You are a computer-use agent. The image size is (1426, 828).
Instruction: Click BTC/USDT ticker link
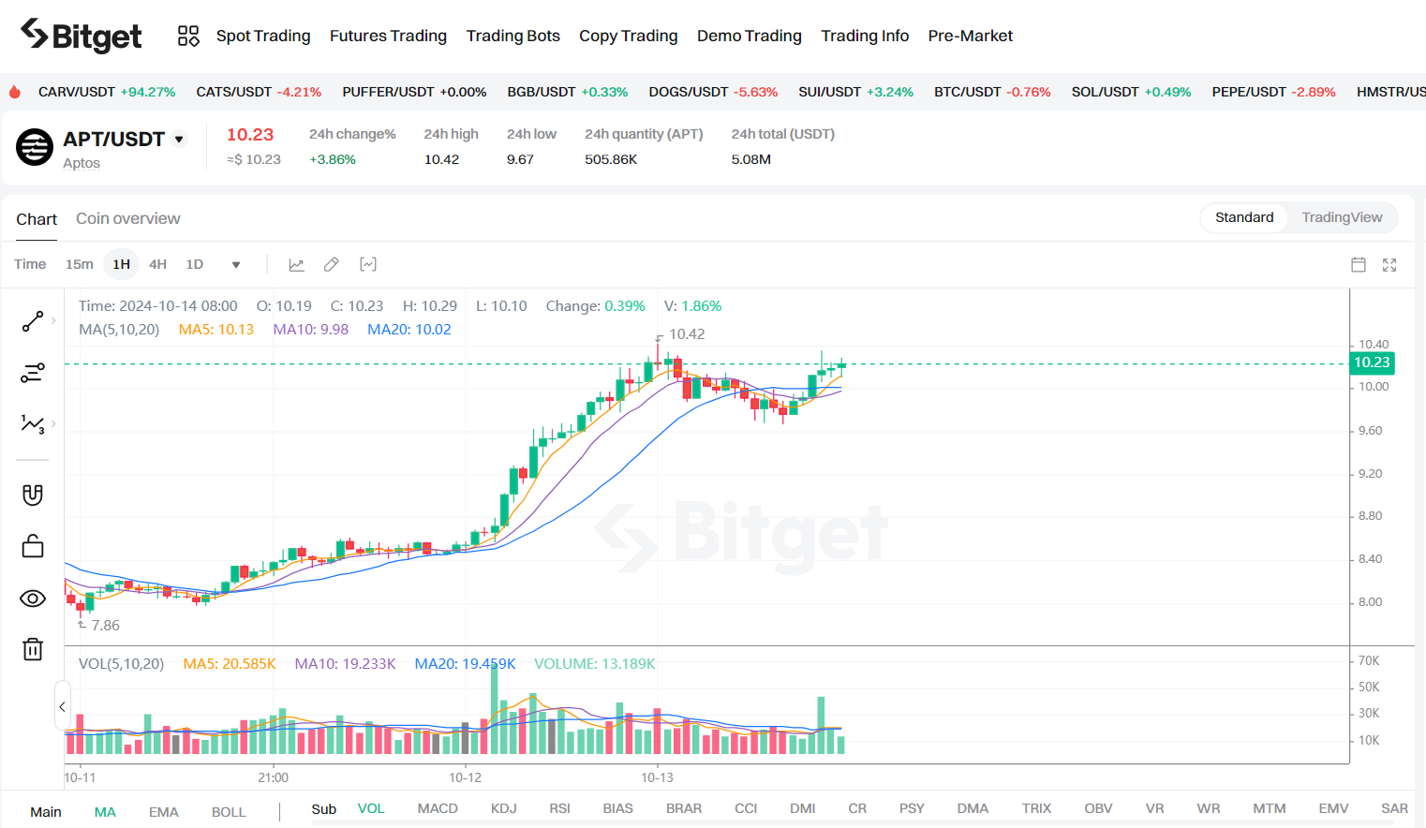(x=992, y=92)
